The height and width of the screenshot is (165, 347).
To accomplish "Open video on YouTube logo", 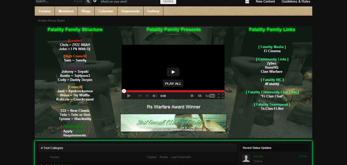I will point(210,96).
